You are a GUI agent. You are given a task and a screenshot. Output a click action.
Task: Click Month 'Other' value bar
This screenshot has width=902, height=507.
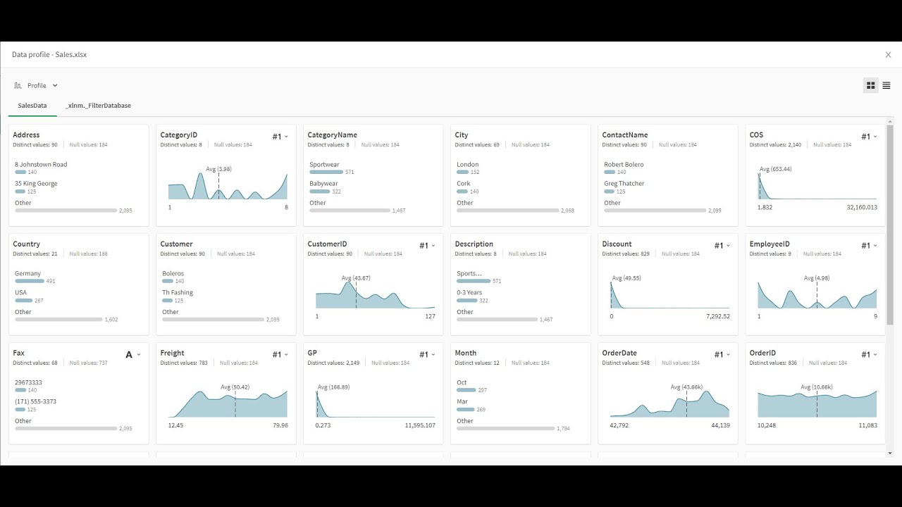click(x=505, y=429)
